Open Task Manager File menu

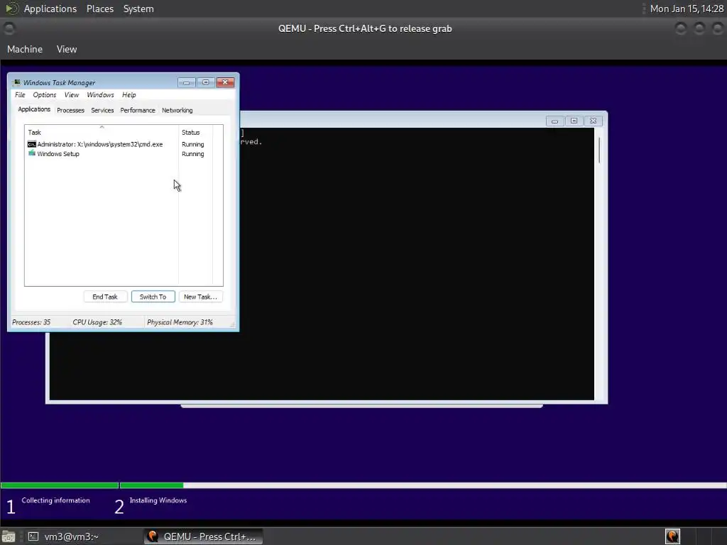(x=20, y=95)
